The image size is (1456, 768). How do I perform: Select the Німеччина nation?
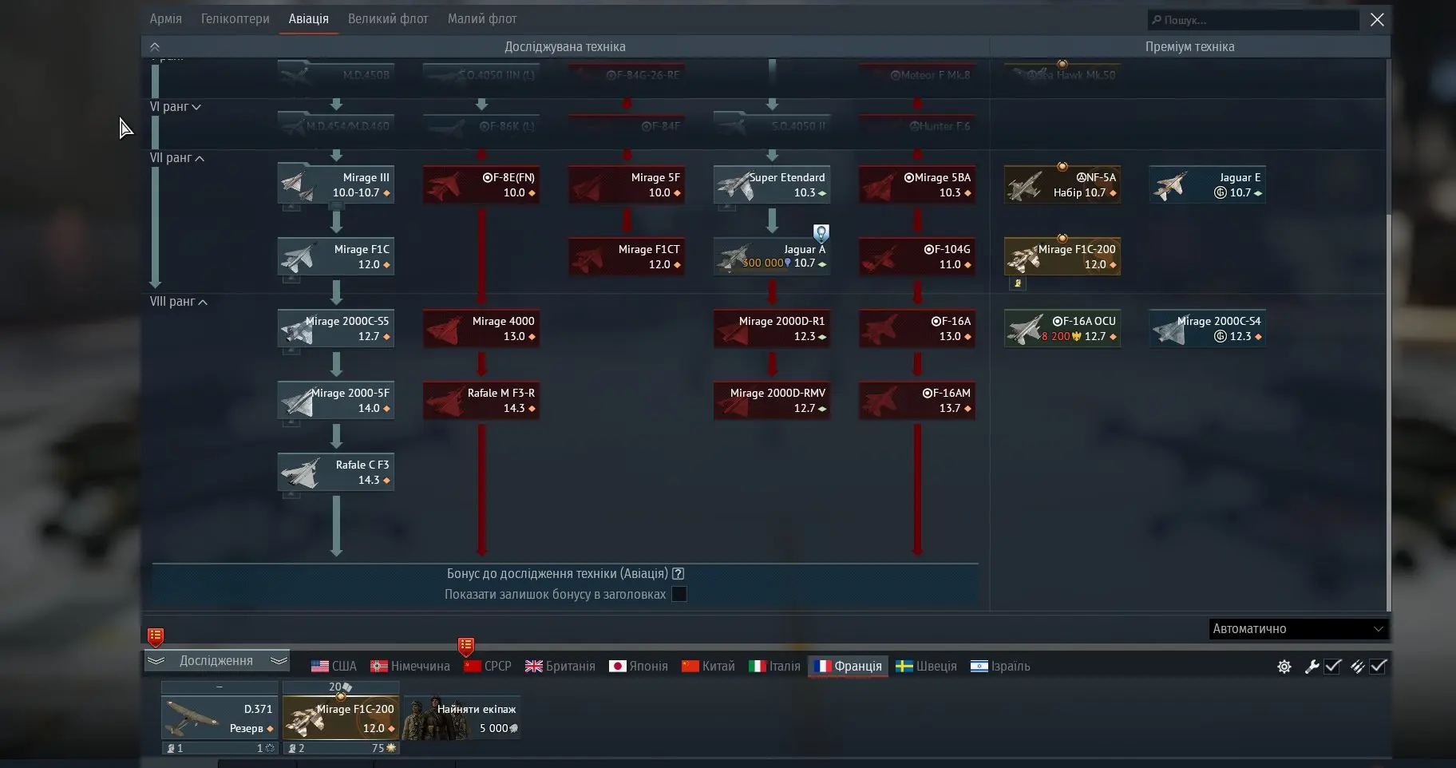[x=410, y=667]
